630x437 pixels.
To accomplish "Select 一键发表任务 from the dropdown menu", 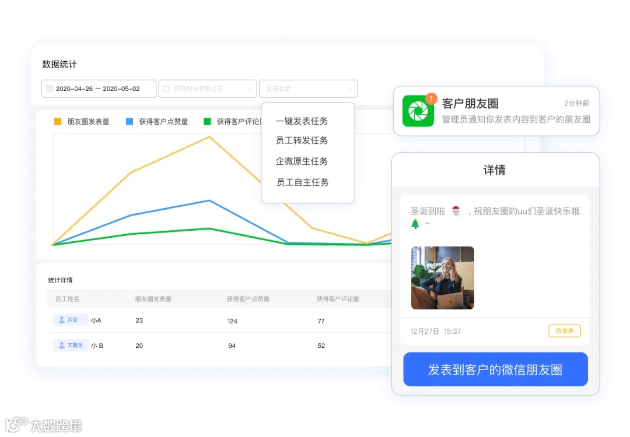I will point(301,121).
